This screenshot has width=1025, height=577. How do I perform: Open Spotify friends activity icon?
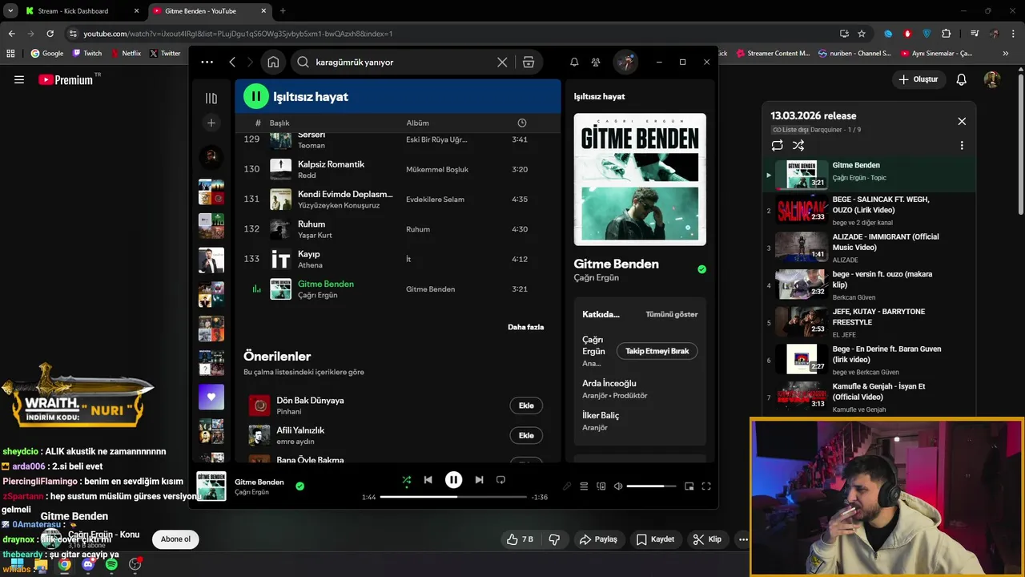(596, 62)
